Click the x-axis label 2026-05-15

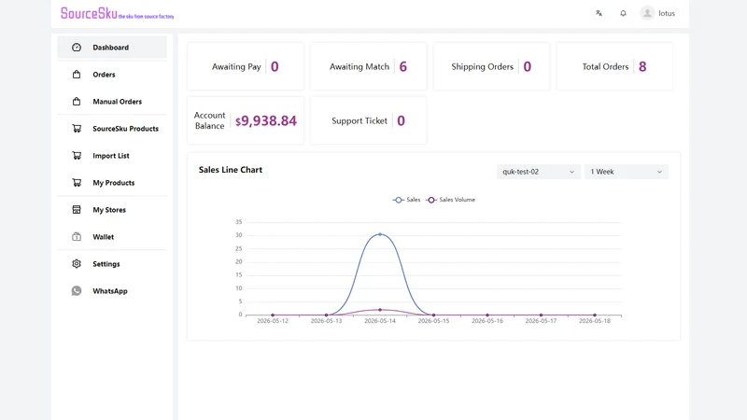433,321
